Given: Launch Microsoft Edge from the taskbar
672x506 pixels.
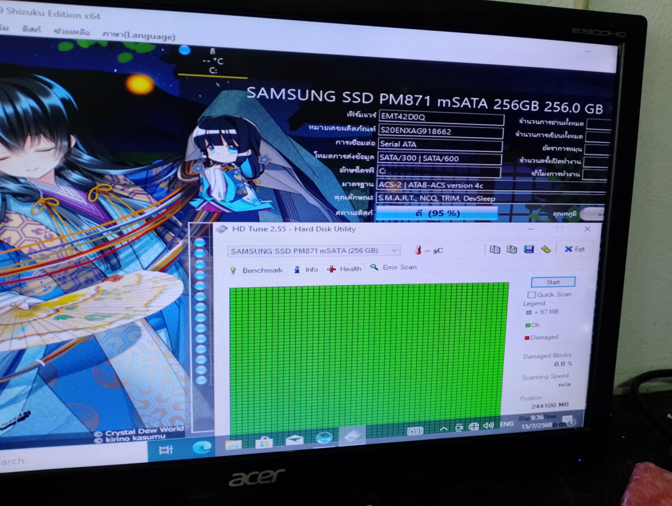Looking at the screenshot, I should coord(202,448).
